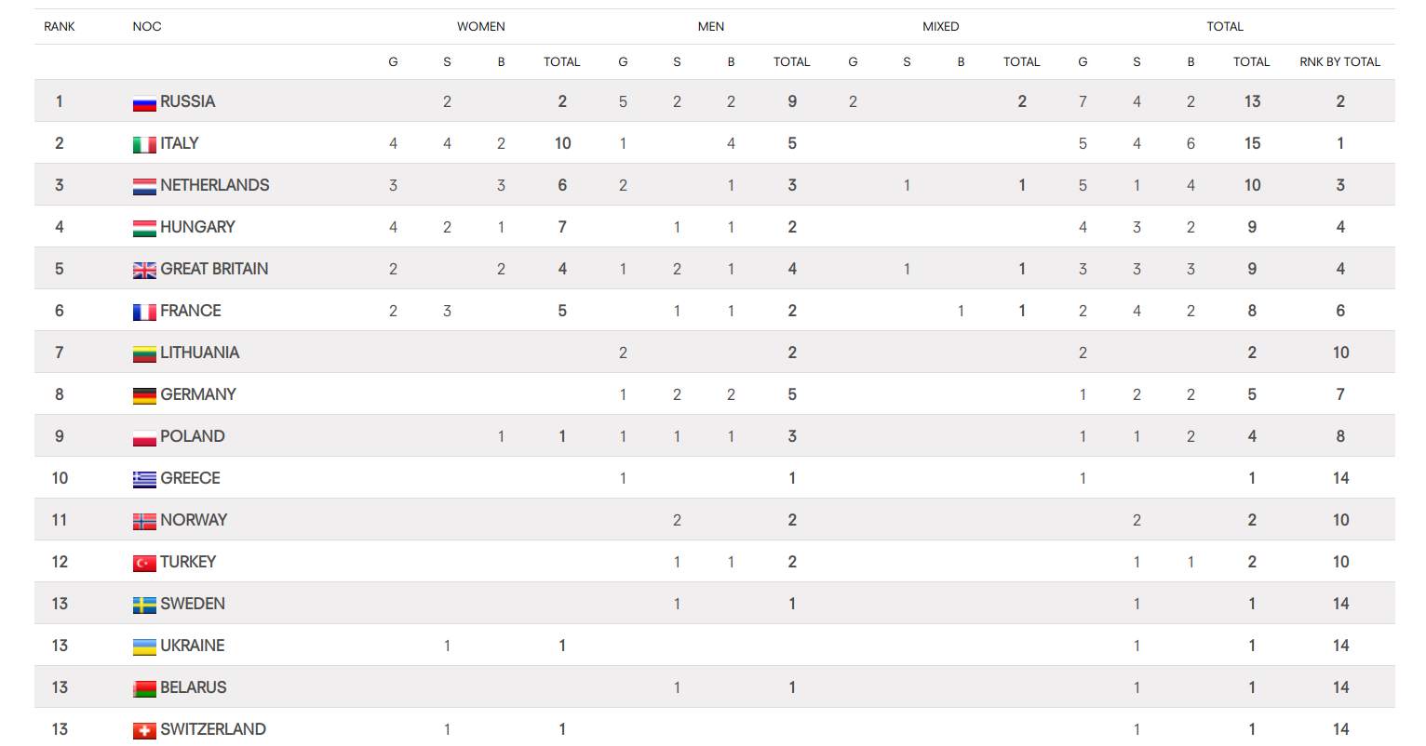Image resolution: width=1426 pixels, height=746 pixels.
Task: Click the Netherlands flag icon
Action: [x=144, y=187]
